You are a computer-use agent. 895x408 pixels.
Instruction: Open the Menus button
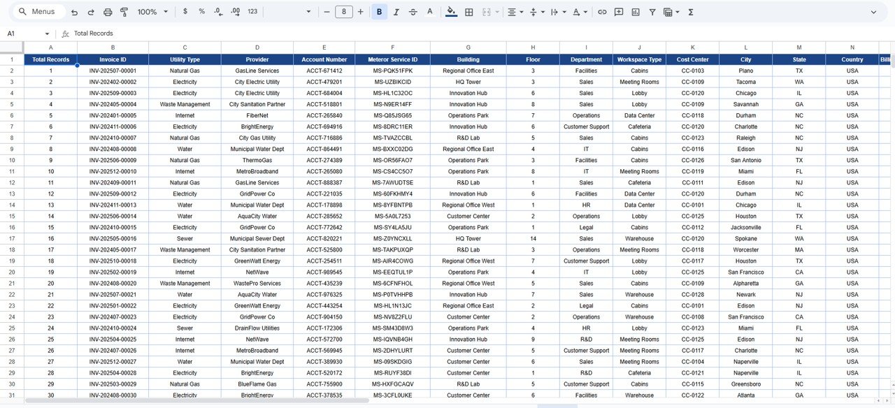click(38, 12)
